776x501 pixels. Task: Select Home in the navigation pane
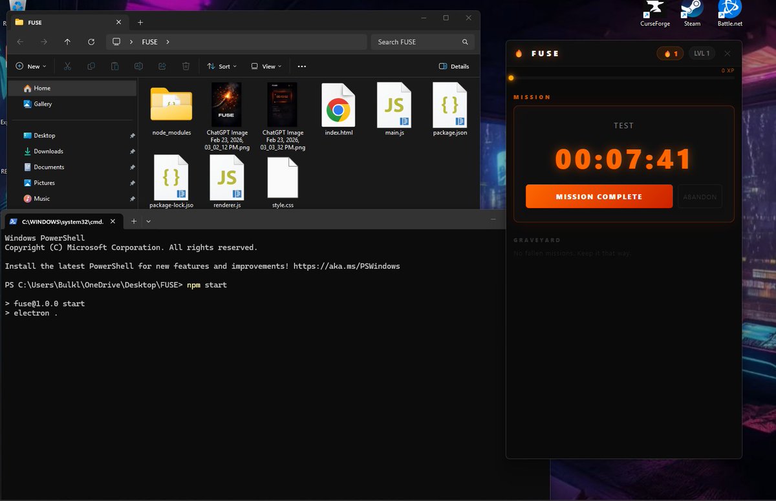[72, 88]
